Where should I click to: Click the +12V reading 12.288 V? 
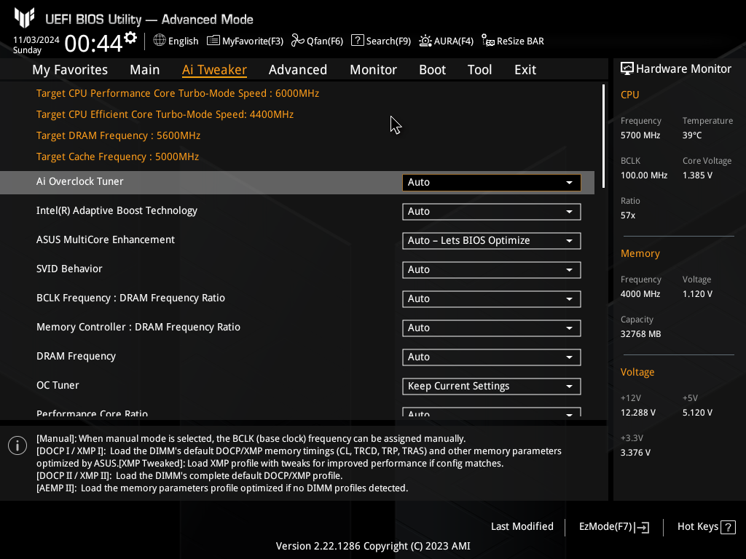[637, 413]
